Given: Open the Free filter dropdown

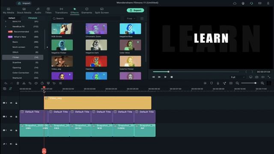Looking at the screenshot, I should tap(131, 18).
